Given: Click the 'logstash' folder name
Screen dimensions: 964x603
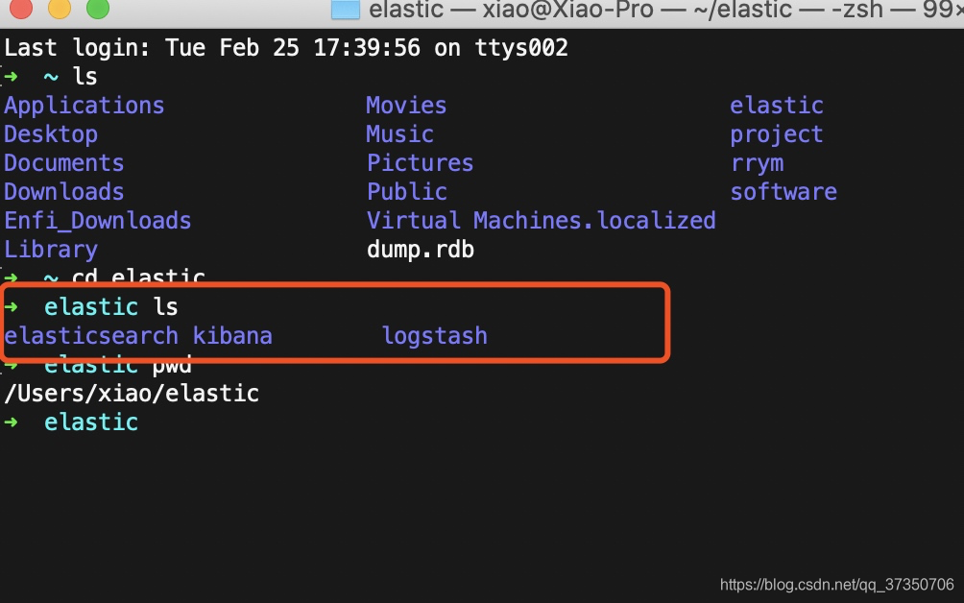Looking at the screenshot, I should coord(435,336).
